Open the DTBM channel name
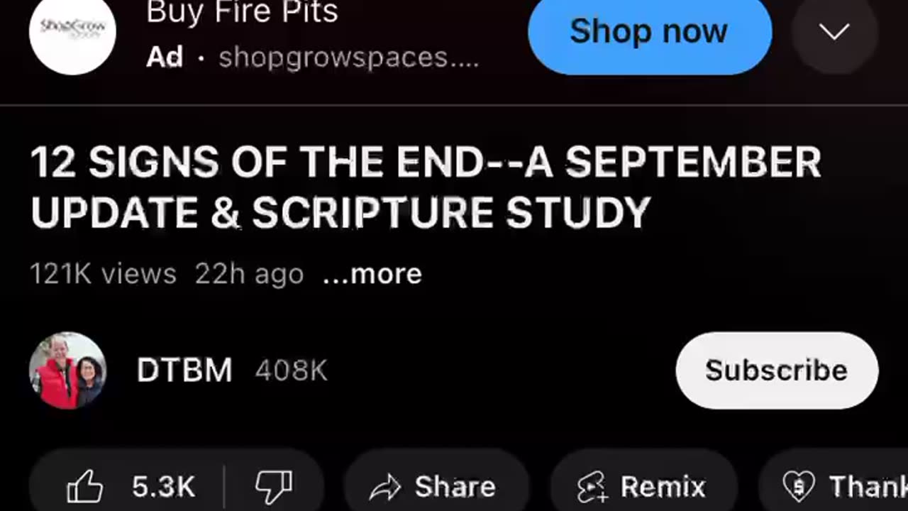This screenshot has height=511, width=908. point(184,370)
